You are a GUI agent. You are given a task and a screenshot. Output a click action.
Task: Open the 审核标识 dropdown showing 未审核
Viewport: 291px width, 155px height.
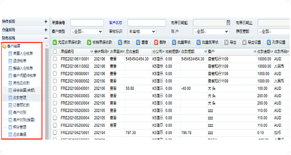(142, 32)
